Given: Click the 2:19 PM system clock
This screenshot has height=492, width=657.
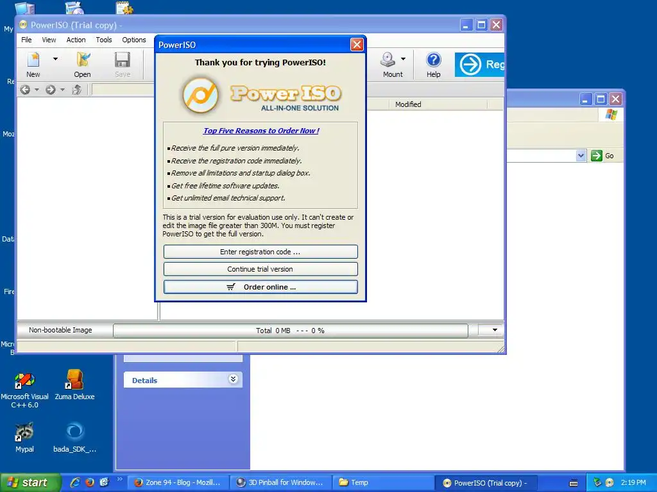Looking at the screenshot, I should [x=633, y=483].
